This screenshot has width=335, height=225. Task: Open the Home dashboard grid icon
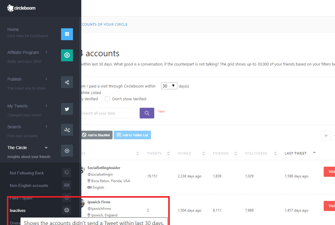(67, 34)
